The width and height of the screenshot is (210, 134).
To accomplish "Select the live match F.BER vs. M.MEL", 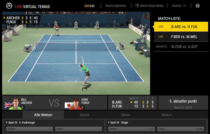I will [181, 37].
